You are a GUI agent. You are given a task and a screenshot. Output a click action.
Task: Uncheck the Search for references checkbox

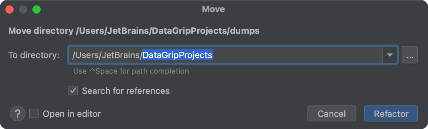pyautogui.click(x=73, y=91)
